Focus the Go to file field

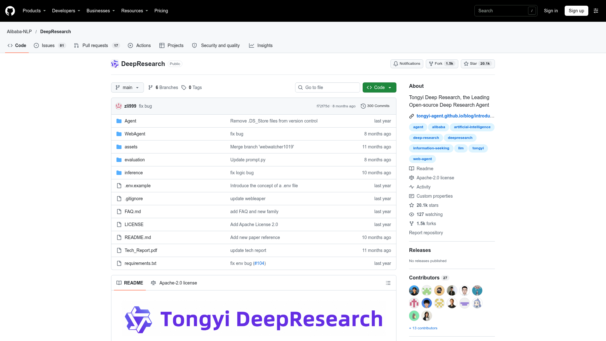tap(328, 87)
